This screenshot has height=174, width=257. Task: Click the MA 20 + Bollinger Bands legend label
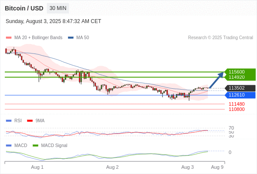point(38,38)
